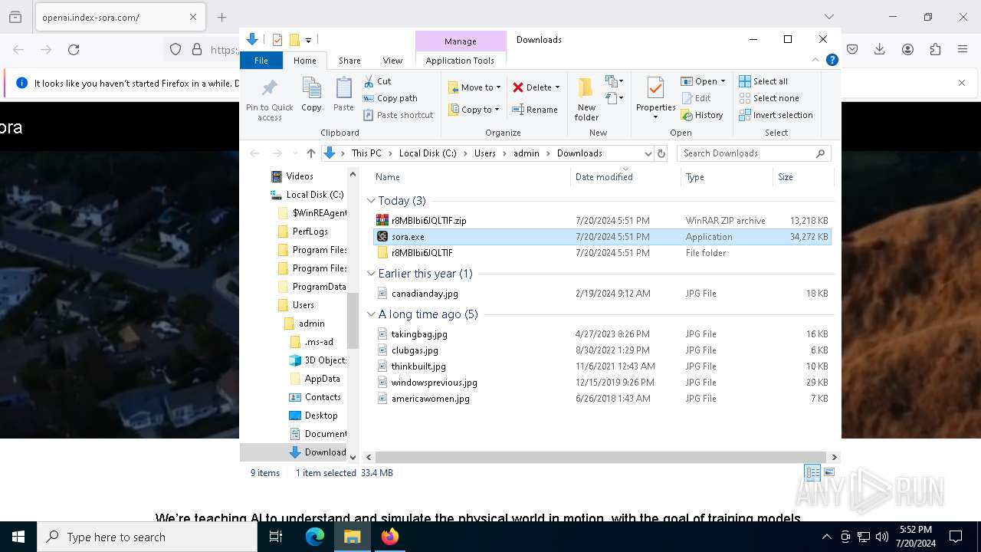Open Firefox application menu hamburger
The image size is (981, 552).
tap(963, 49)
